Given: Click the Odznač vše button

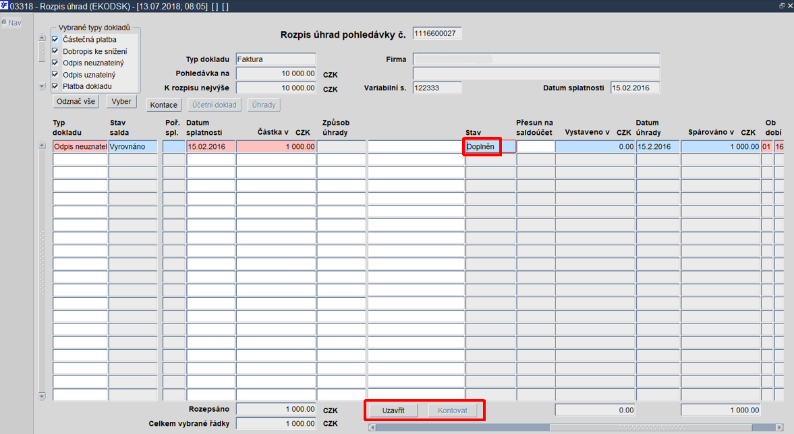Looking at the screenshot, I should (76, 101).
